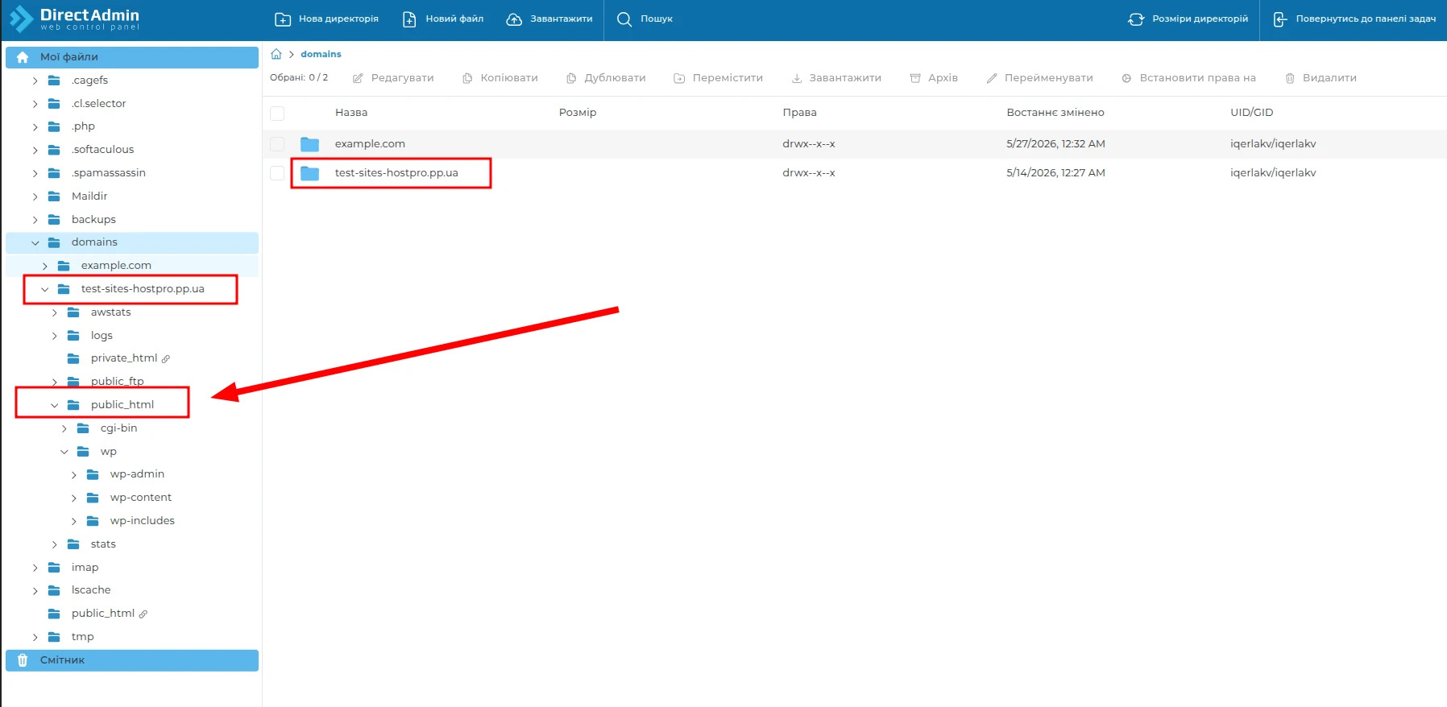This screenshot has width=1447, height=707.
Task: Click the trash icon beside Смітник
Action: coord(23,660)
